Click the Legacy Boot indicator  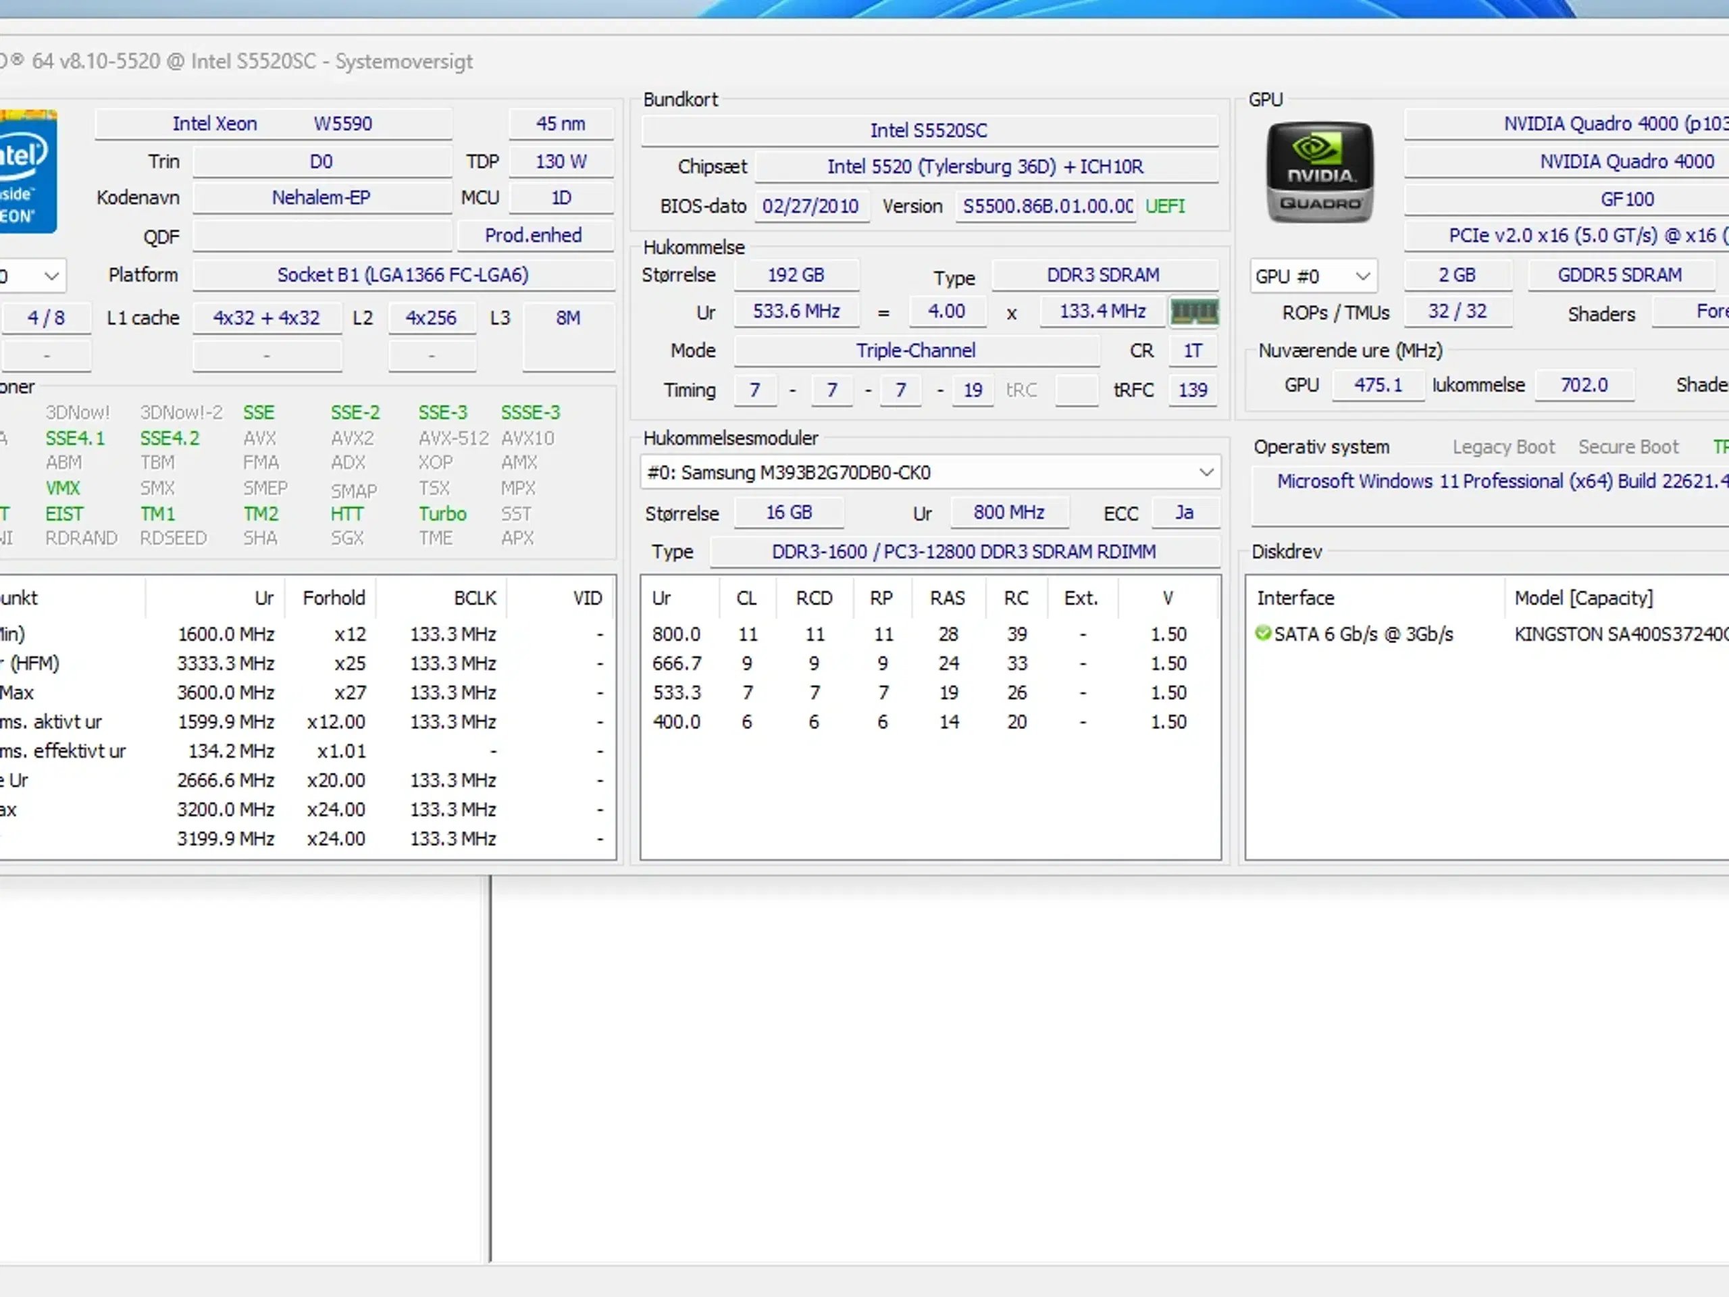pos(1504,447)
